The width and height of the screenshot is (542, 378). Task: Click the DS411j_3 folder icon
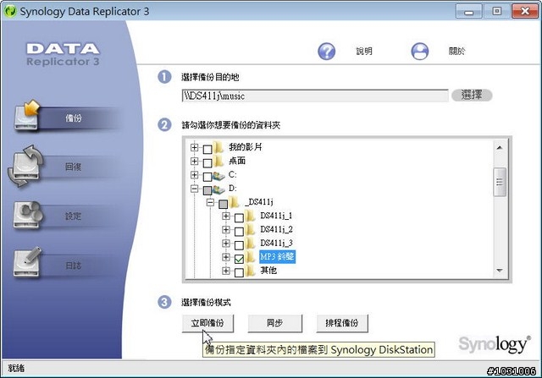pyautogui.click(x=251, y=244)
